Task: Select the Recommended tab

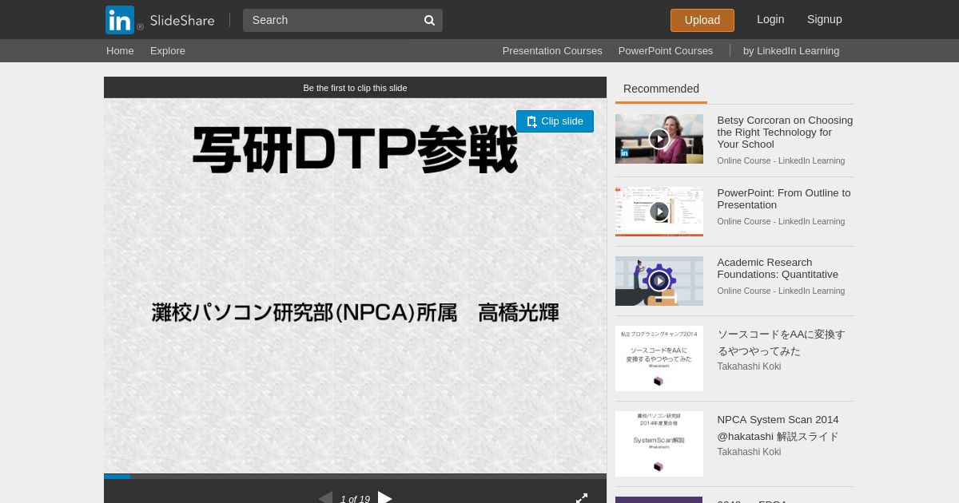Action: (661, 89)
